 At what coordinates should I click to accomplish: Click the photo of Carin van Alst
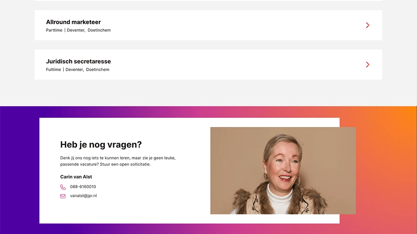coord(283,171)
